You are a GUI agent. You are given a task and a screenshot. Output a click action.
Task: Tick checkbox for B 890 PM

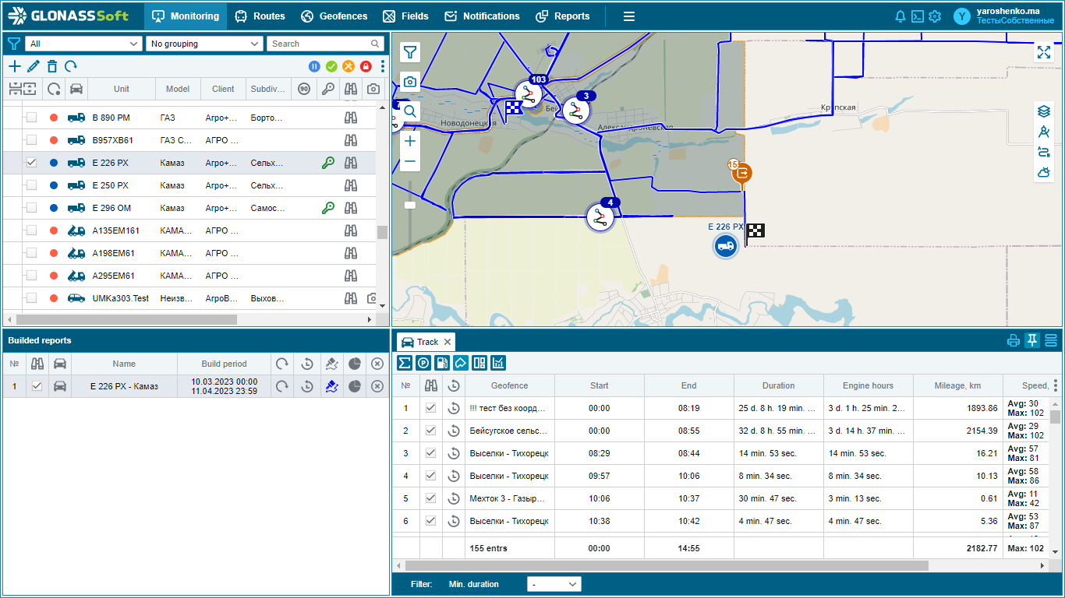click(x=31, y=118)
